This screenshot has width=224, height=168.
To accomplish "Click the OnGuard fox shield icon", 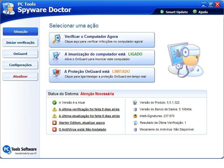I will click(x=56, y=73).
